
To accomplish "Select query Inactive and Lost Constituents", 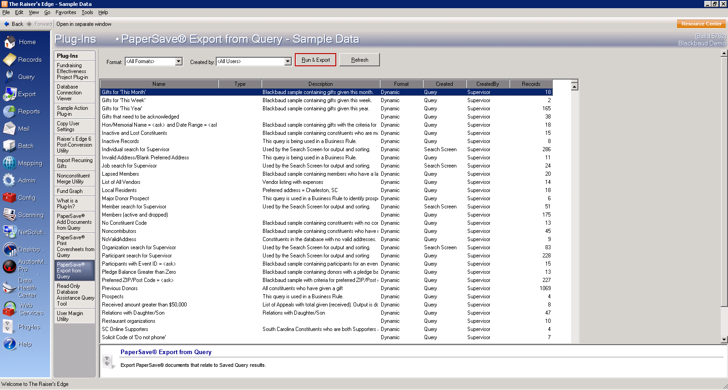I will pyautogui.click(x=326, y=133).
